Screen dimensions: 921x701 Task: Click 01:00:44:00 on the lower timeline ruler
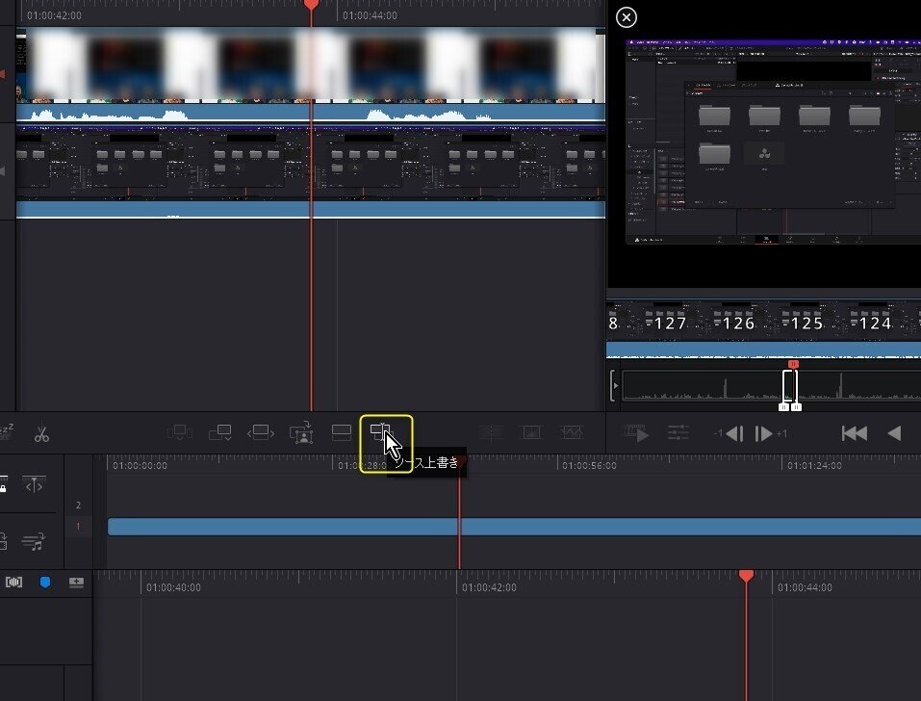click(805, 587)
